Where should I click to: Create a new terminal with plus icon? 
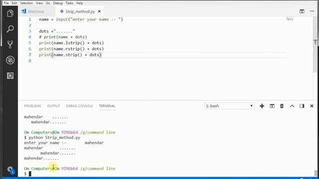click(262, 106)
